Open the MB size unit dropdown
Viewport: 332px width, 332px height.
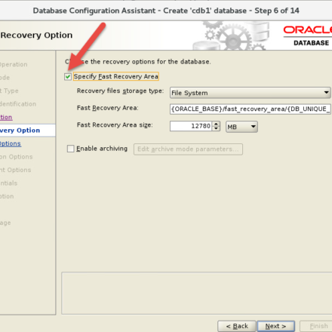pyautogui.click(x=241, y=127)
